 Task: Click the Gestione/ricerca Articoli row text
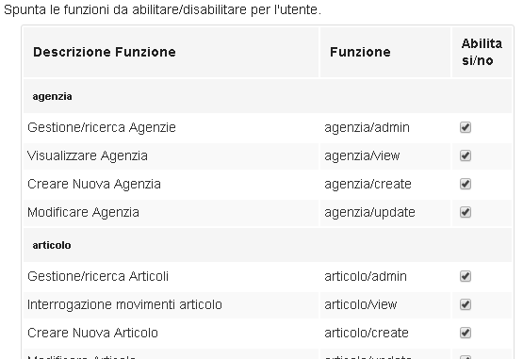click(98, 276)
